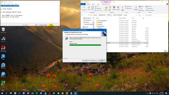
Task: Switch to the Application Tools tab
Action: [106, 4]
